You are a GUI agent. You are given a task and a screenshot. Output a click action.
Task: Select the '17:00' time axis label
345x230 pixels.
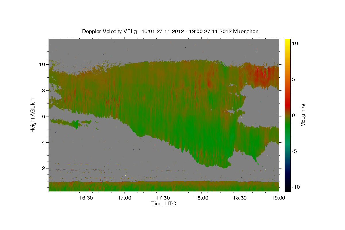click(x=124, y=198)
